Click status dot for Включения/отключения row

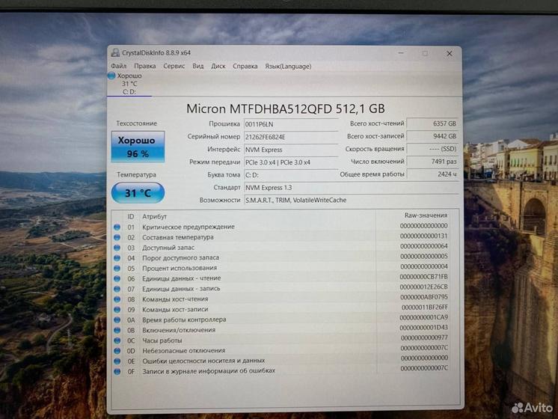117,330
